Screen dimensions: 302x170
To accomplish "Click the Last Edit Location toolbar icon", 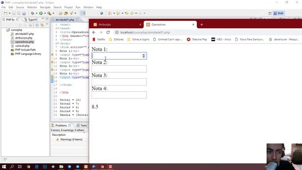I will [126, 13].
